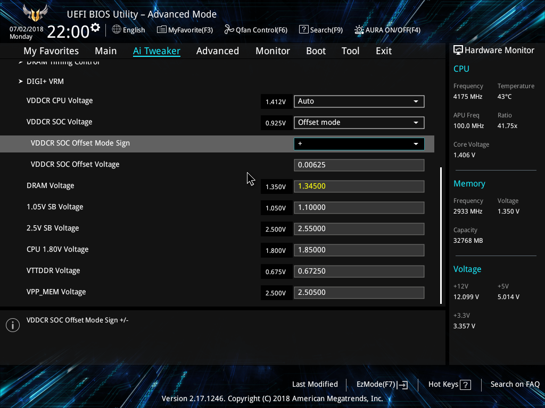The height and width of the screenshot is (408, 545).
Task: Click the 0.925V current value readout
Action: click(x=276, y=123)
